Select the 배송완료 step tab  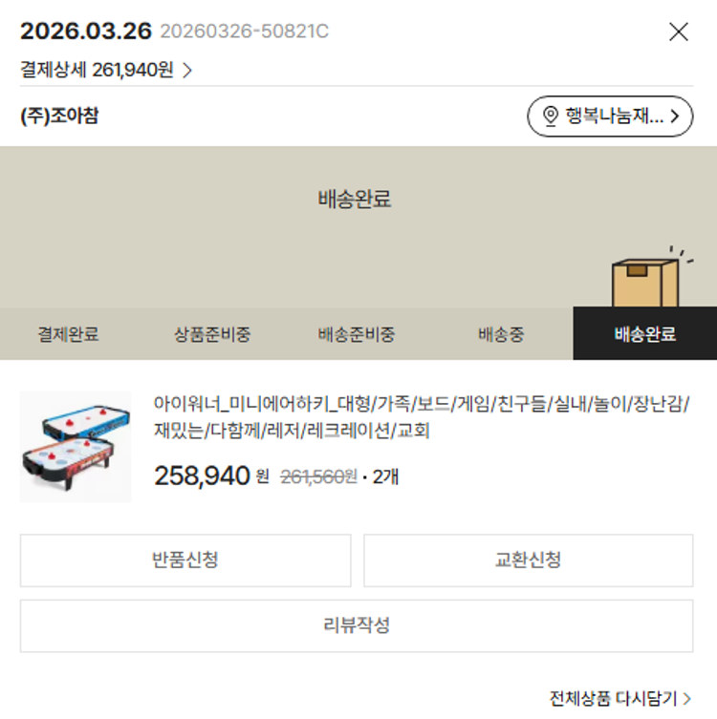(644, 334)
